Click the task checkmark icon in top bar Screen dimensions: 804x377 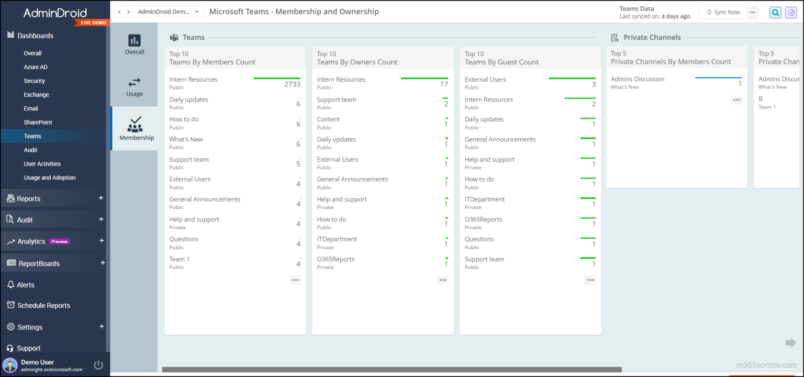(x=791, y=12)
